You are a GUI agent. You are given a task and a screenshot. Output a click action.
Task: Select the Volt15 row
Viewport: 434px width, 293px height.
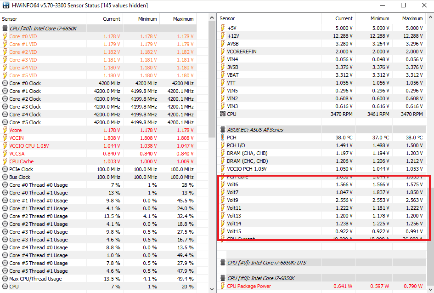click(x=322, y=231)
